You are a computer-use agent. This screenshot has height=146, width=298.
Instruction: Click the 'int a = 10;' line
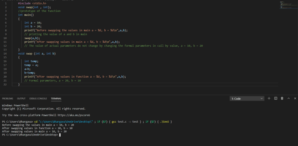pos(33,23)
